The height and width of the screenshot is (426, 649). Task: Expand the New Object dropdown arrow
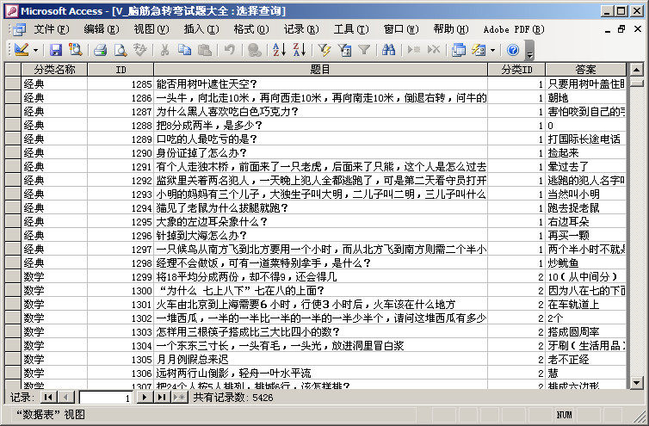point(492,51)
